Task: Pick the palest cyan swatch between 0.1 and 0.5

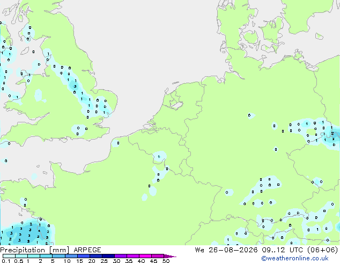Action: point(9,256)
